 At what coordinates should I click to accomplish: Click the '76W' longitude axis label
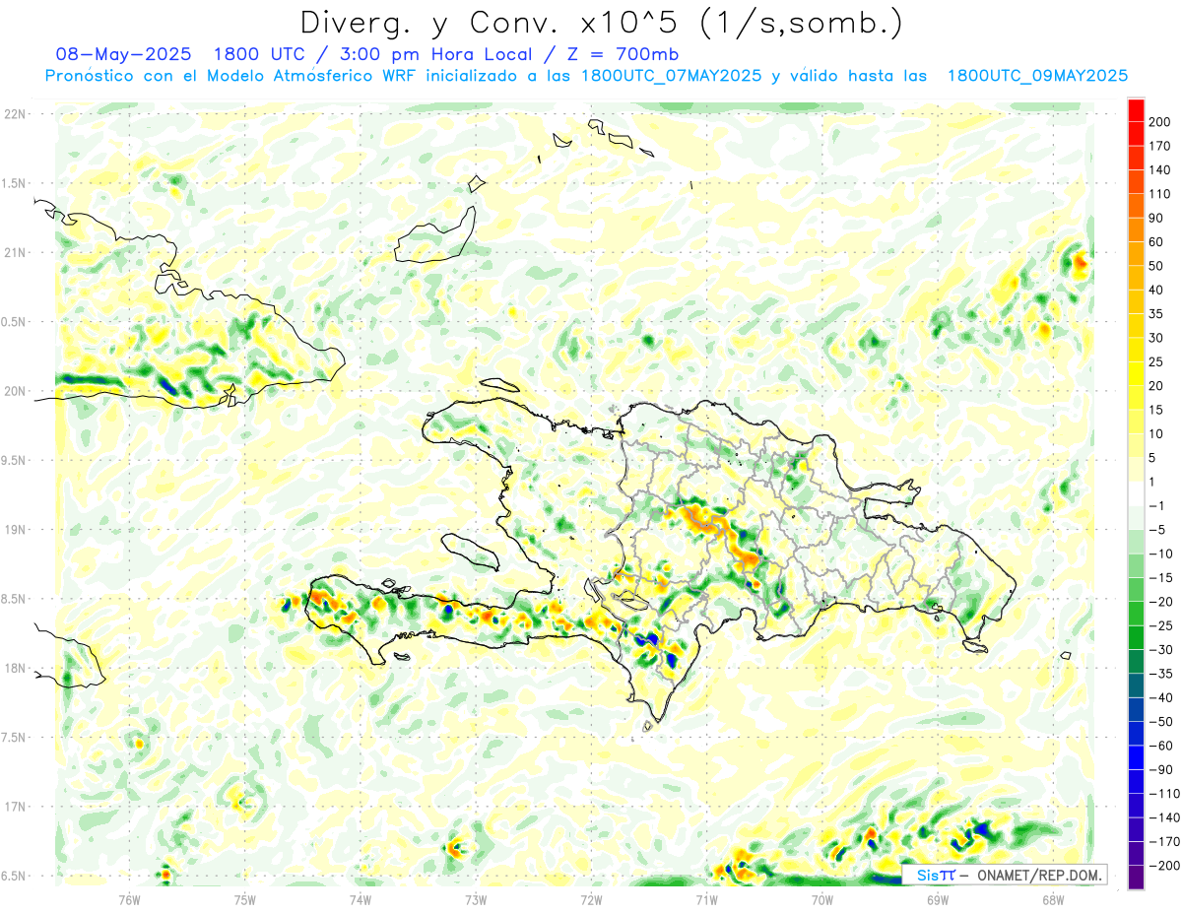tap(129, 899)
